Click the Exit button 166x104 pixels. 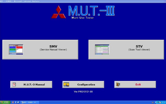pos(135,84)
